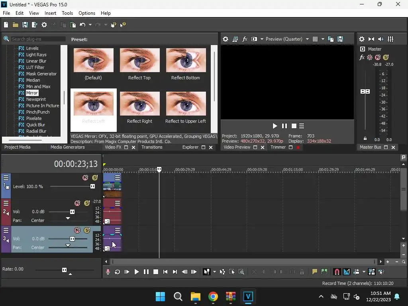Save project using the floppy disk icon

[x=25, y=25]
